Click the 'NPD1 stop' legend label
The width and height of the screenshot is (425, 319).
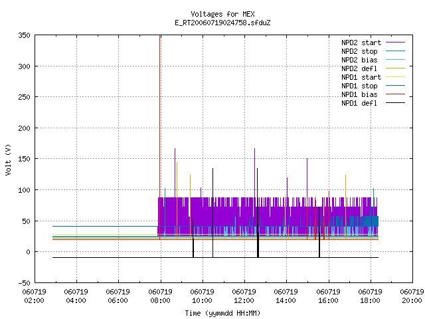coord(359,86)
